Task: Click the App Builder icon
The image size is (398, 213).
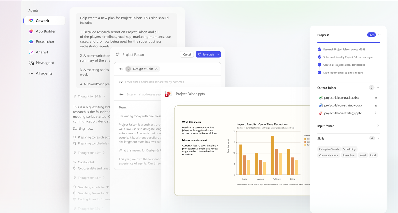Action: (31, 31)
